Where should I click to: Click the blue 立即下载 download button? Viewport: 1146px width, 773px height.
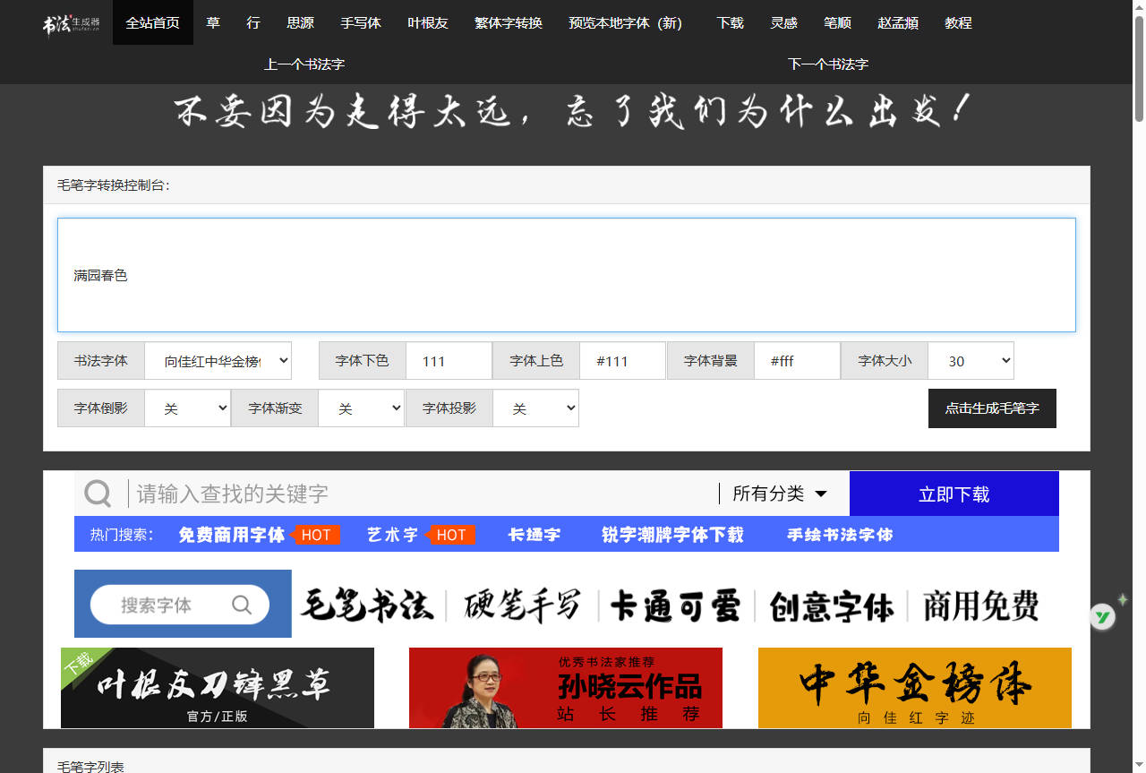pos(954,493)
